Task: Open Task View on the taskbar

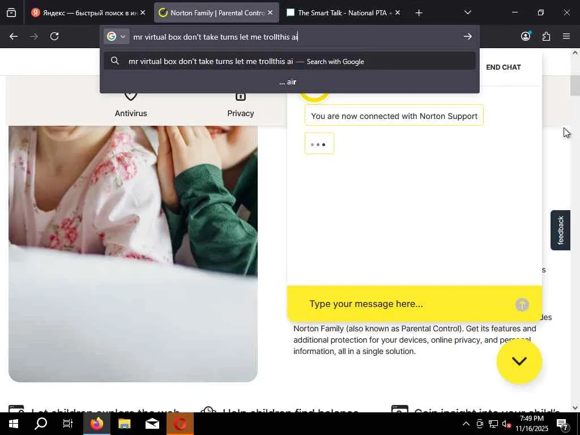Action: click(x=68, y=424)
